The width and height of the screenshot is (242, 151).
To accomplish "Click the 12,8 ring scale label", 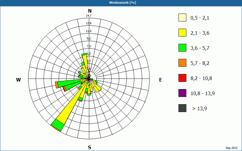I will [x=89, y=23].
